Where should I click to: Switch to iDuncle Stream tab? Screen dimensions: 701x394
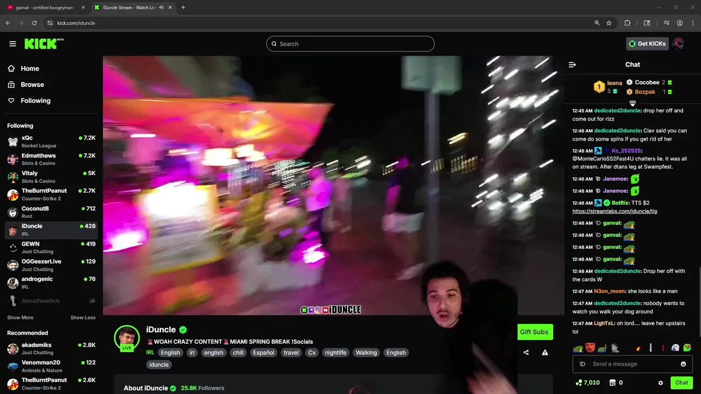(133, 8)
